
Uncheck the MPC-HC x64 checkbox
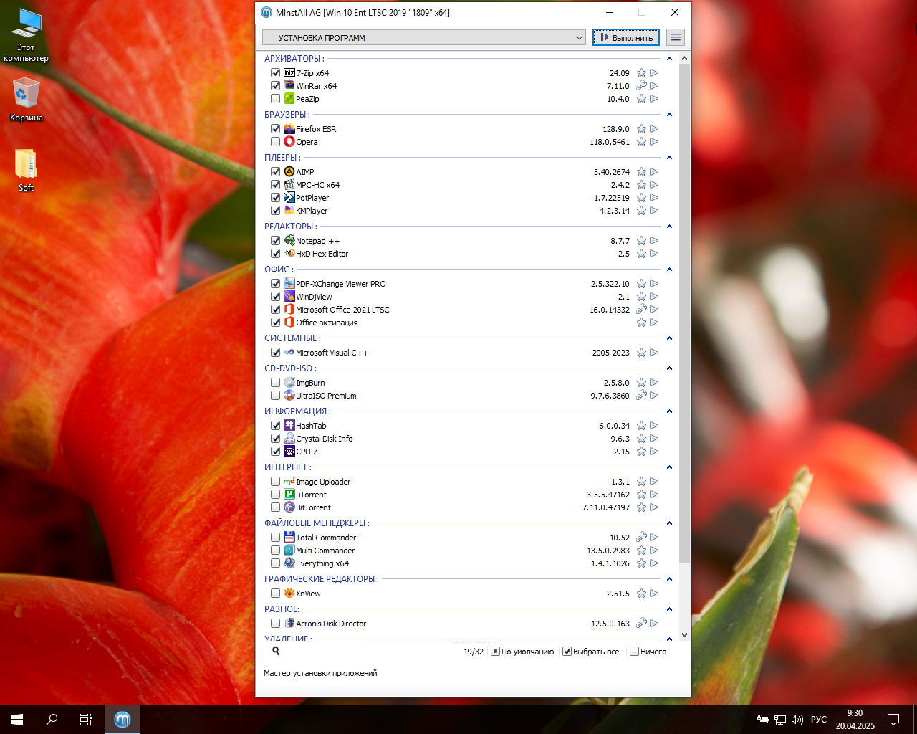click(x=275, y=185)
